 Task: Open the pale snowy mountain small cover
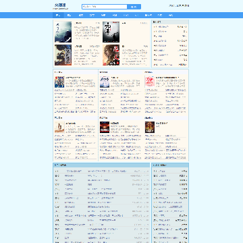tap(105, 82)
